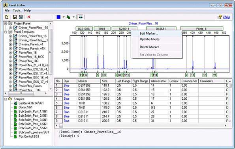
Task: Collapse the Samples folder node
Action: 6,99
